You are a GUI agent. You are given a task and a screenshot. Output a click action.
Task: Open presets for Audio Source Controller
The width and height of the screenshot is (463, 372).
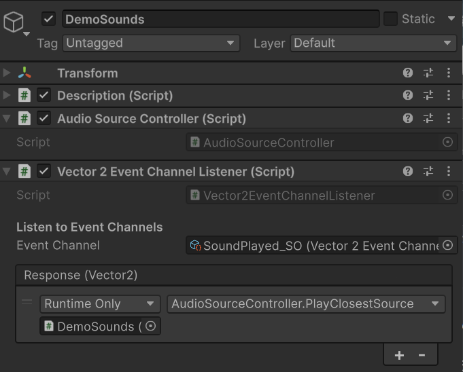tap(428, 119)
